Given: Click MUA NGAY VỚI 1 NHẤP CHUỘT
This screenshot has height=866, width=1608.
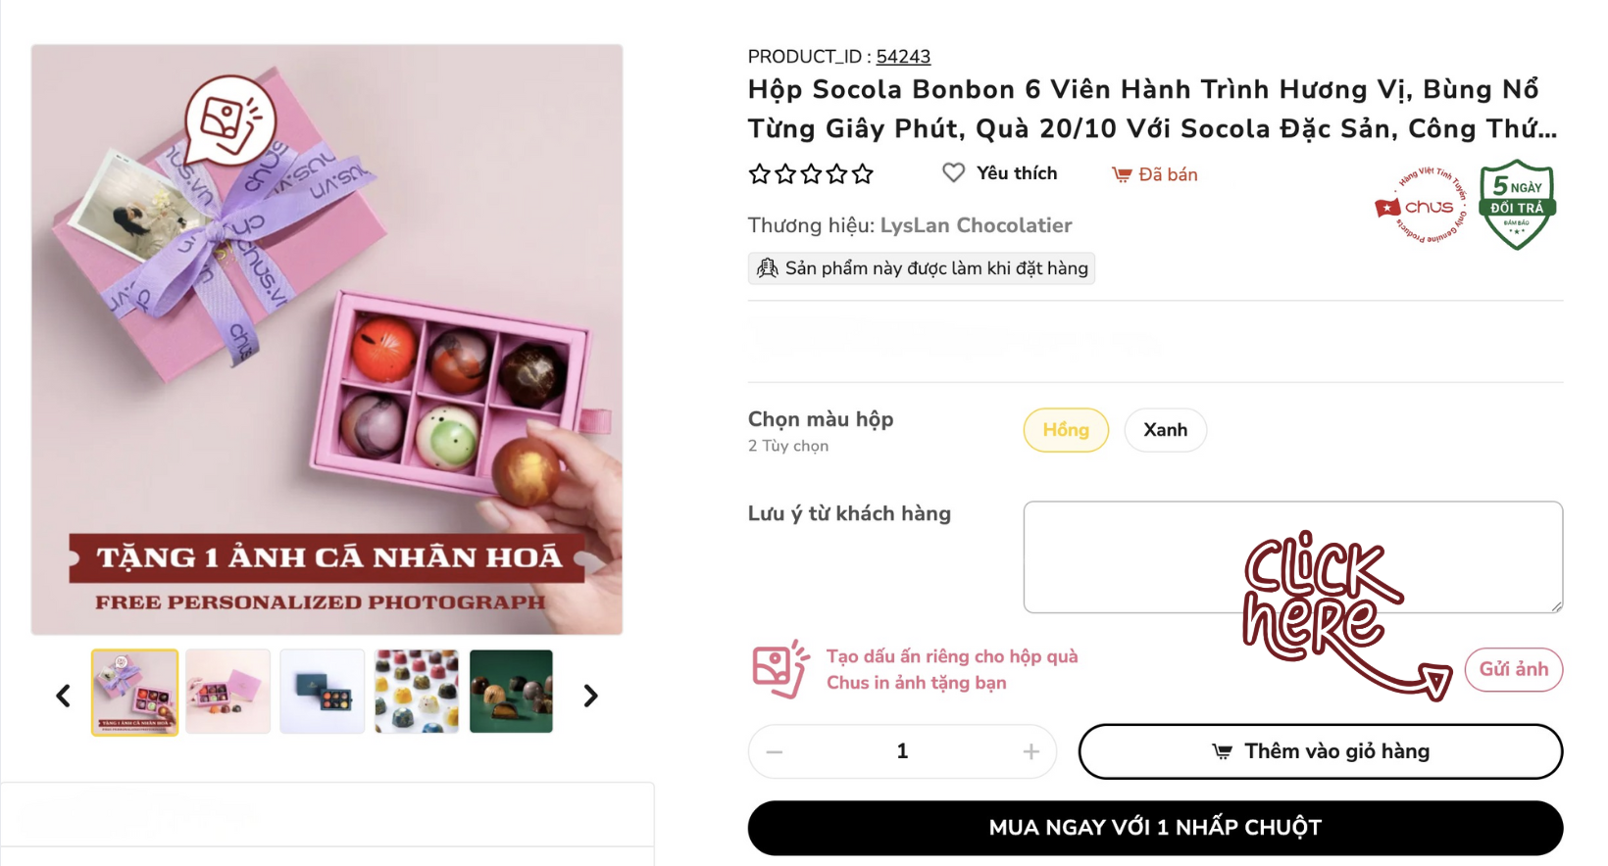Looking at the screenshot, I should click(1155, 828).
